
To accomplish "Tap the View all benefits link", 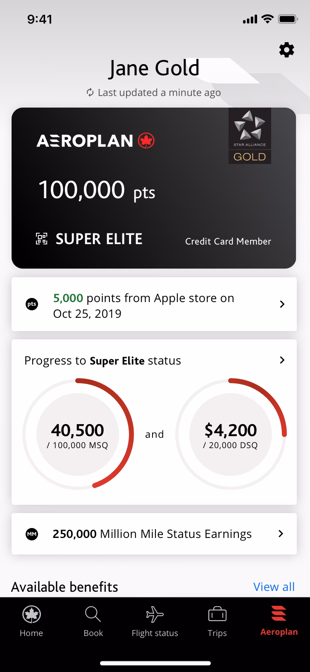I will pyautogui.click(x=274, y=587).
